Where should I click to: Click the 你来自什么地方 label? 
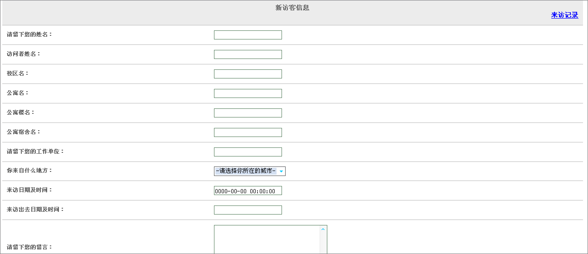tap(29, 171)
